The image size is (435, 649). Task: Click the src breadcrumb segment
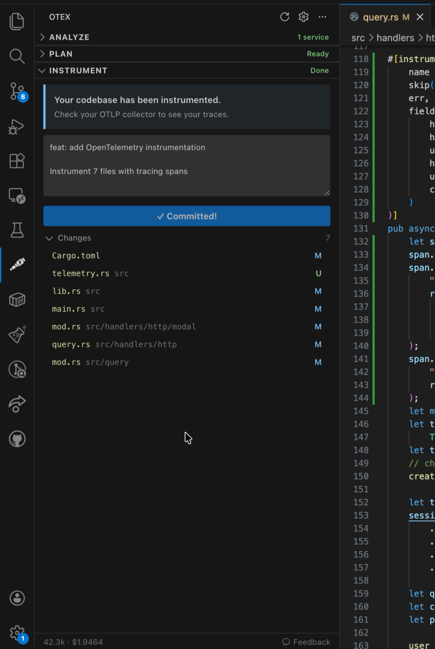[x=358, y=38]
